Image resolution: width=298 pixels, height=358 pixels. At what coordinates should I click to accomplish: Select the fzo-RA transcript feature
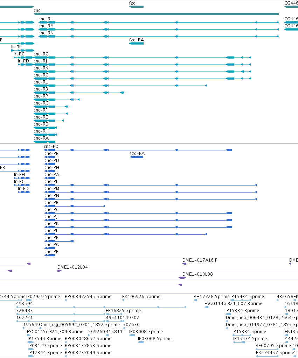[x=136, y=43]
